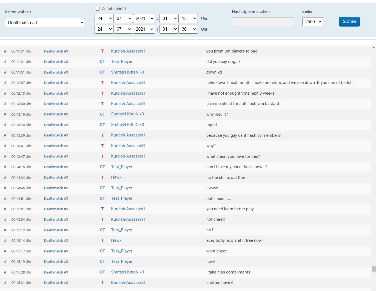Viewport: 376px width, 291px height.
Task: Click the # link on the 00:15:31 row
Action: pos(5,283)
